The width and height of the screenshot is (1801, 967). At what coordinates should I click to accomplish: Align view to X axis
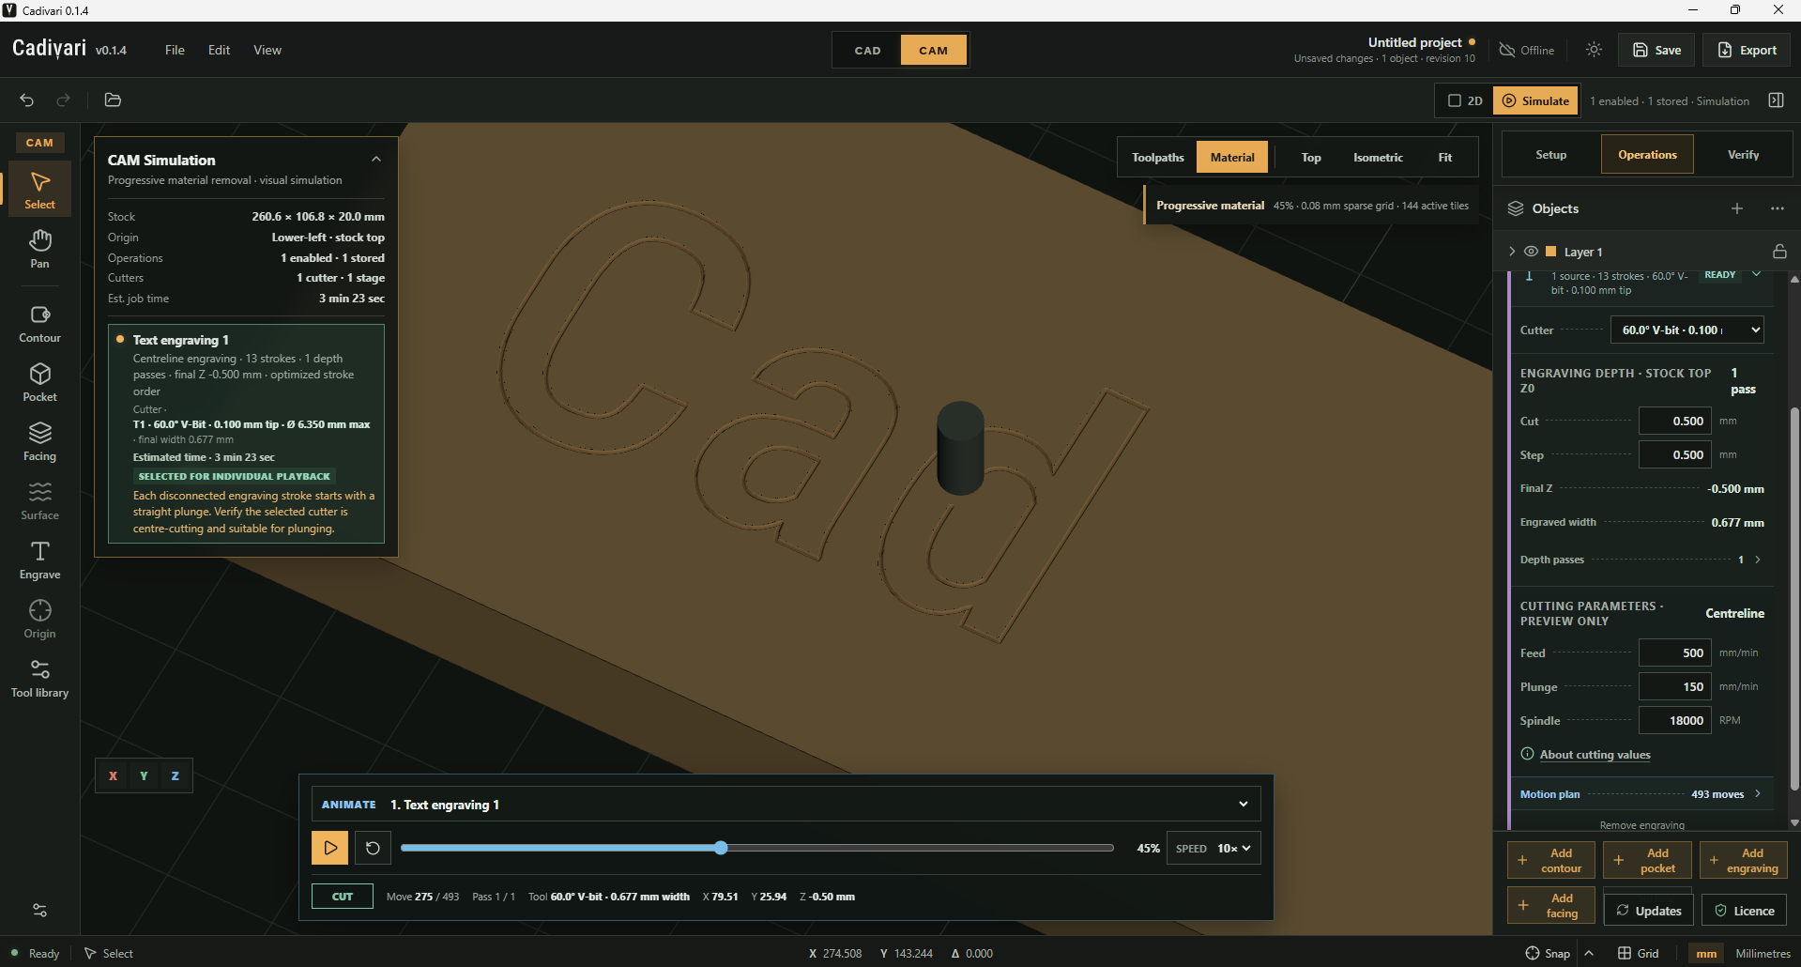[x=113, y=775]
